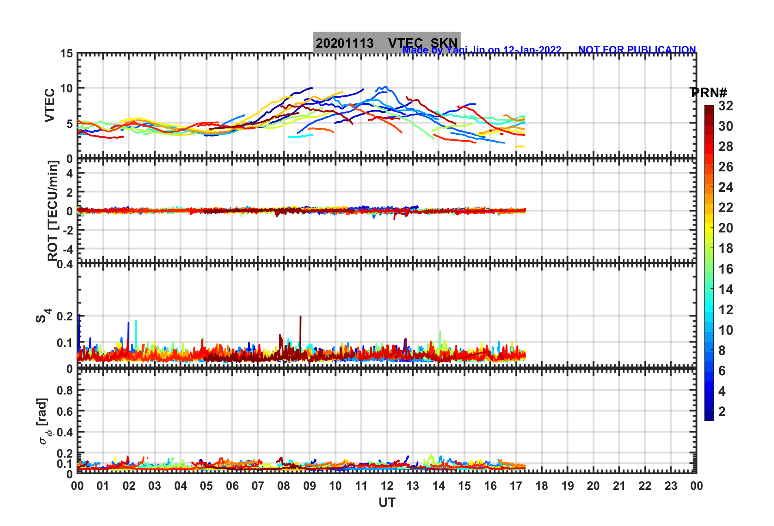
Task: Click the S4 y-axis label
Action: pos(43,316)
